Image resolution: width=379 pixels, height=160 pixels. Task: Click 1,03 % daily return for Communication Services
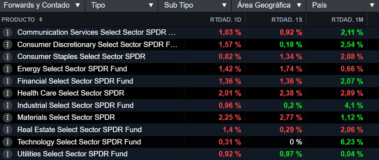[230, 33]
